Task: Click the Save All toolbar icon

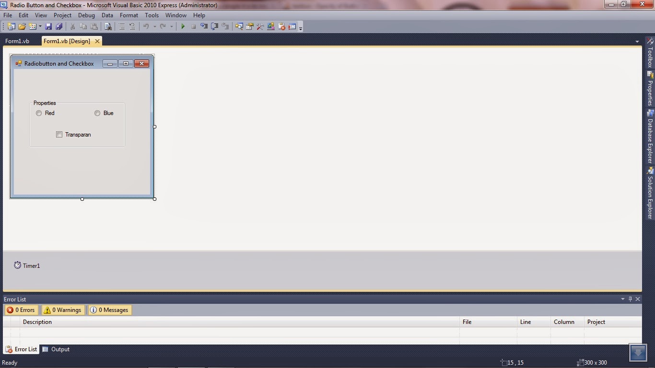Action: pos(59,27)
